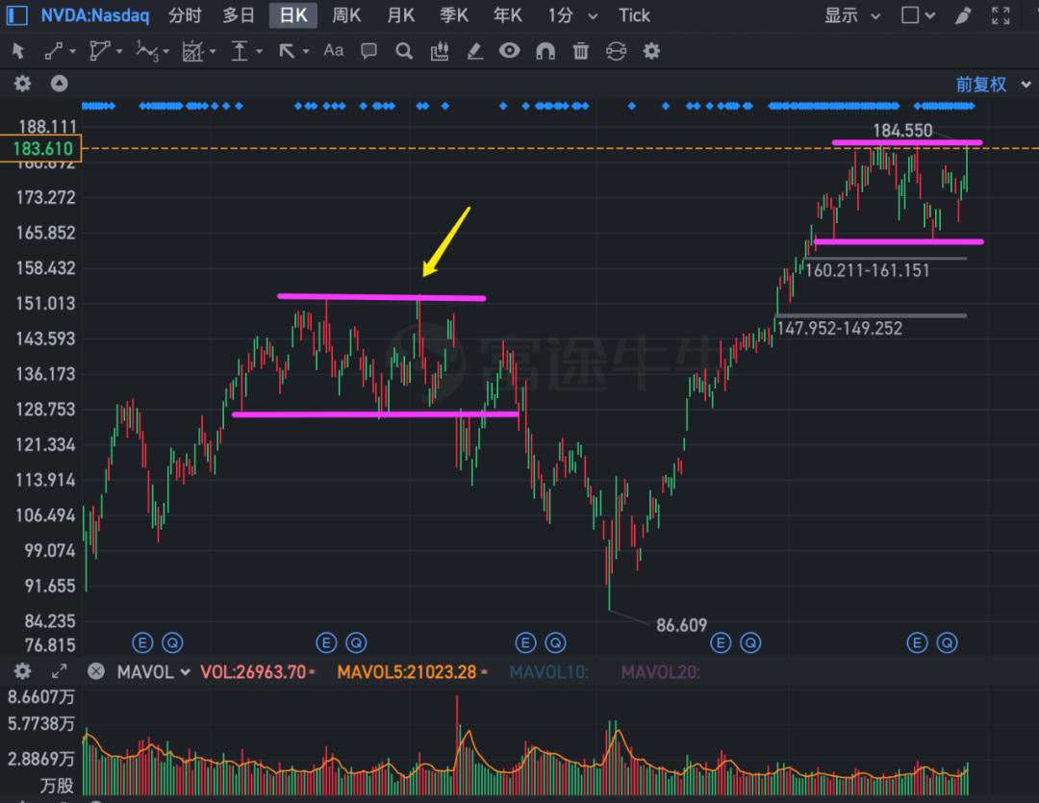Switch to the 分时 intraday tab
The image size is (1039, 803).
coord(184,15)
